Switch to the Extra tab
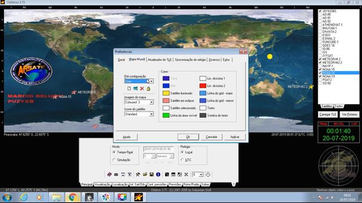Viewport: 362px width, 203px height. point(226,60)
